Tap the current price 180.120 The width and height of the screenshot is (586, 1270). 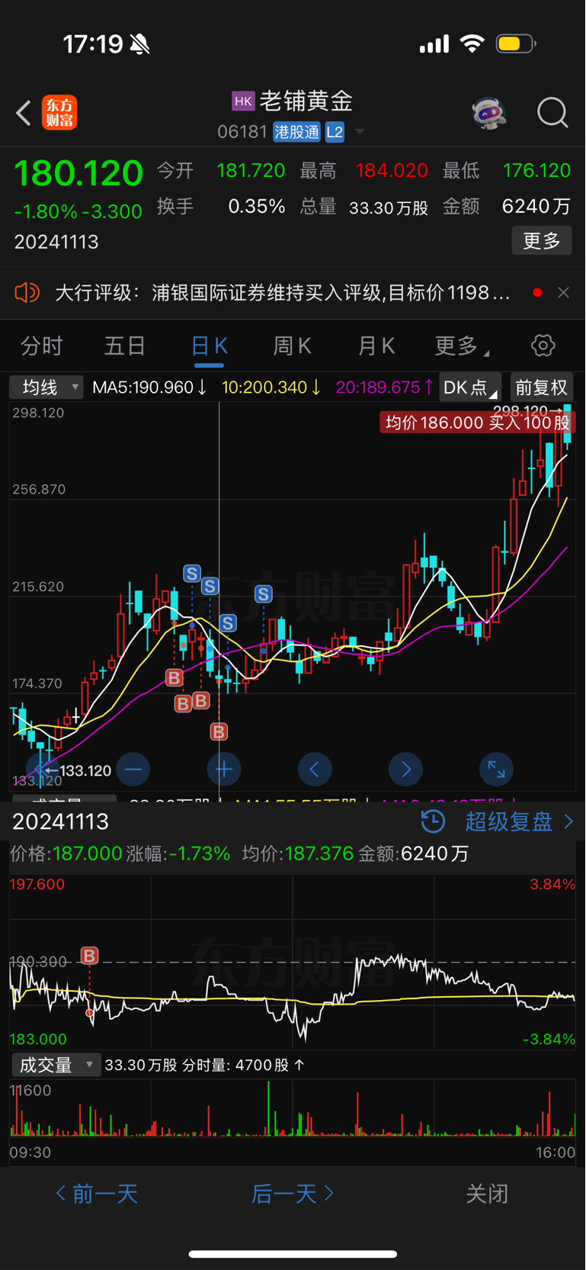(x=78, y=173)
